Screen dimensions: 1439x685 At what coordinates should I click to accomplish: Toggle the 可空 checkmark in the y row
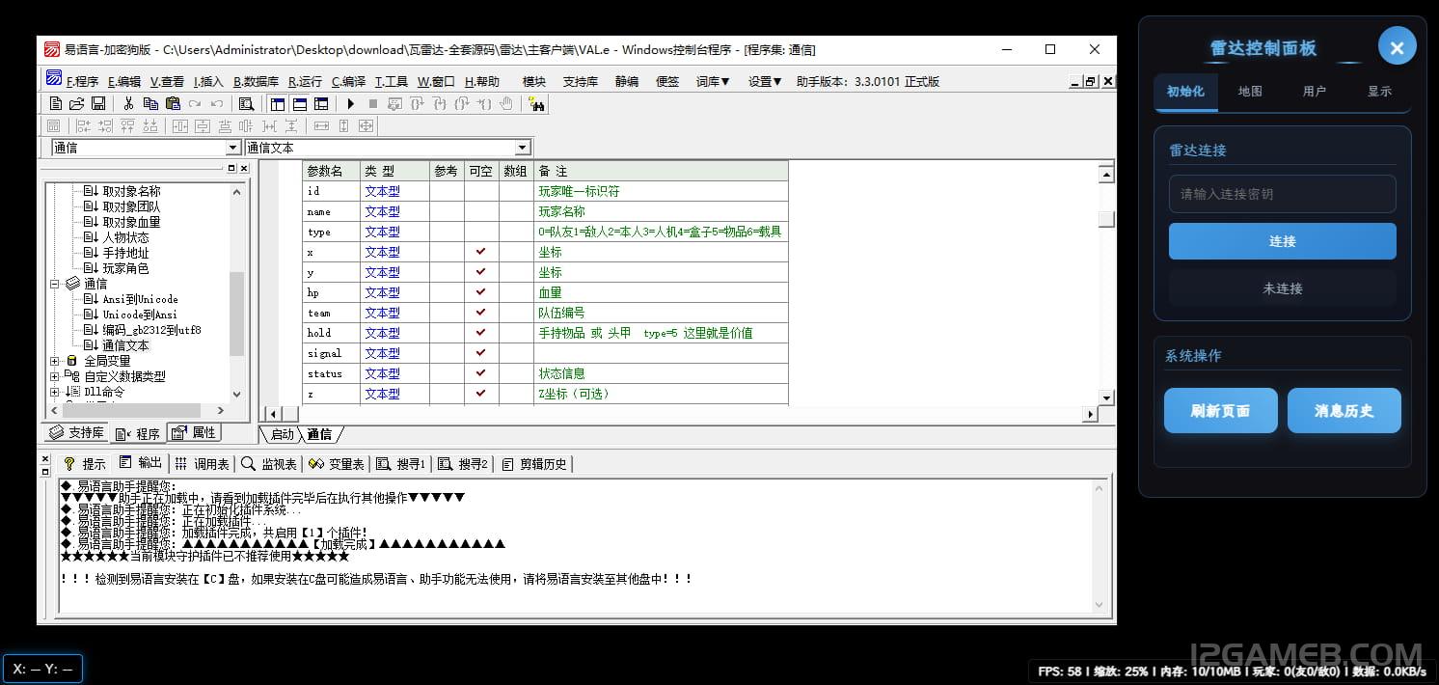pos(480,272)
